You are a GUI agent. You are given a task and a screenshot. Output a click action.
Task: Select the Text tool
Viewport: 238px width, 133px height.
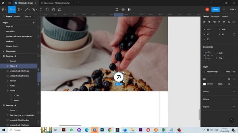pos(41,10)
